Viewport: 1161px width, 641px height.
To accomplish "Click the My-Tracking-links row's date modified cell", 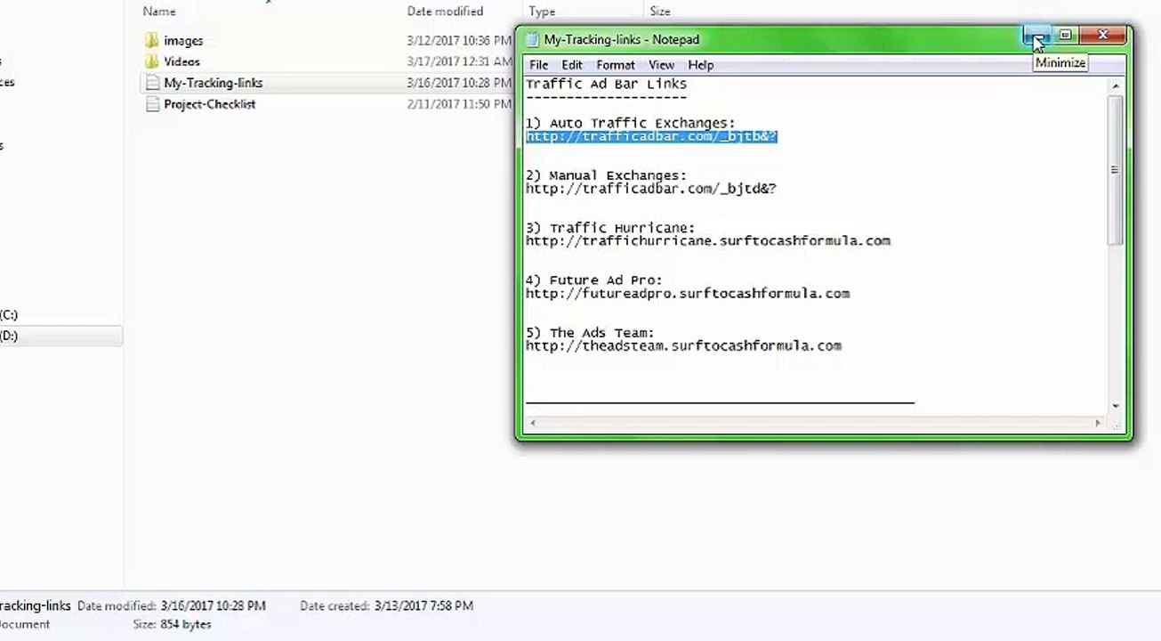I will click(460, 83).
